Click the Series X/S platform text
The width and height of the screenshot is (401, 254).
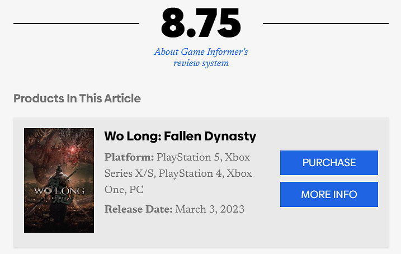pyautogui.click(x=130, y=173)
